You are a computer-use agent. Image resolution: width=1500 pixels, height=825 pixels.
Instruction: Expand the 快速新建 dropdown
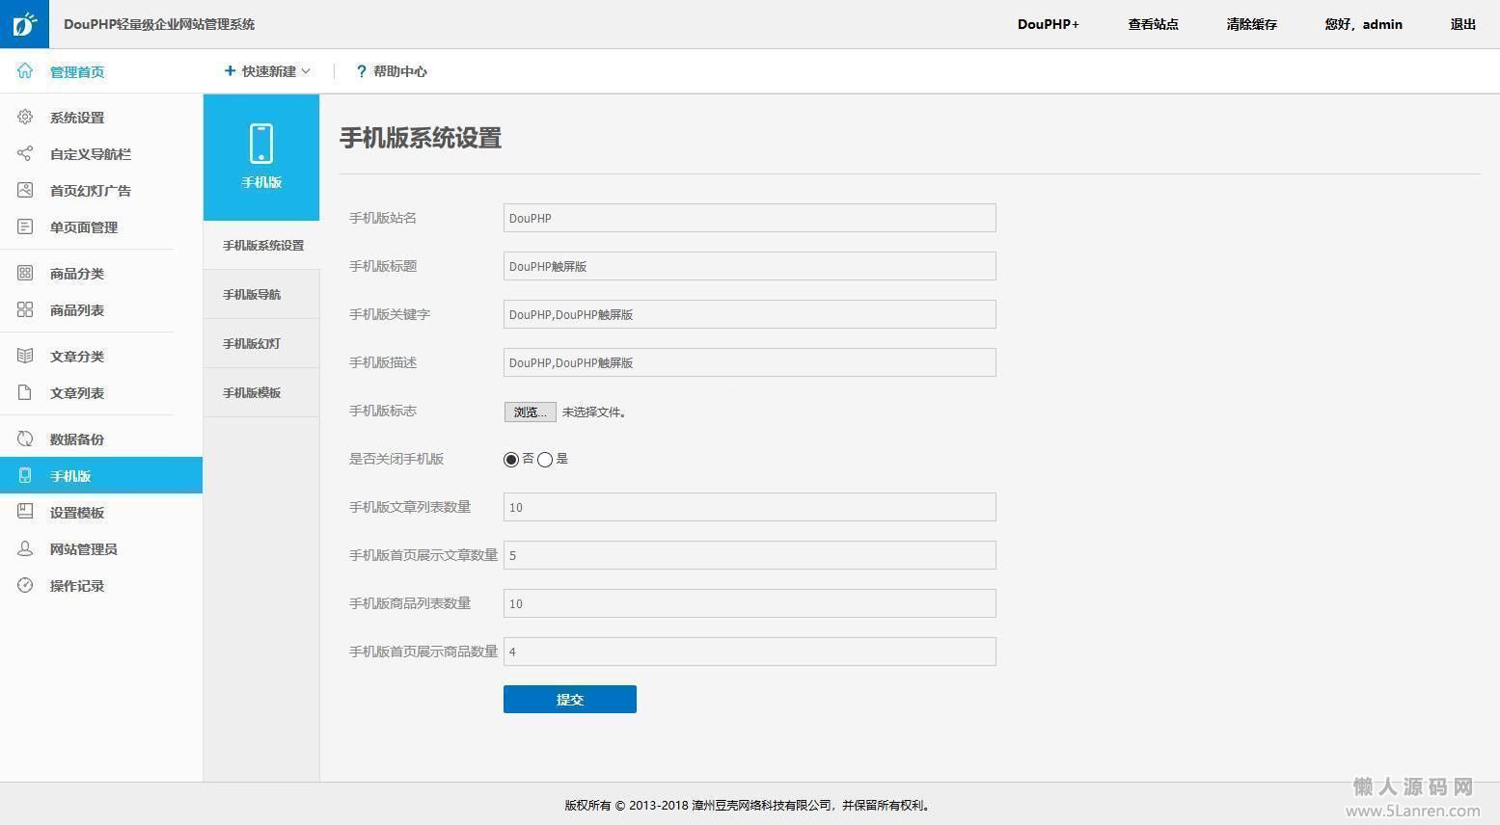click(x=267, y=71)
